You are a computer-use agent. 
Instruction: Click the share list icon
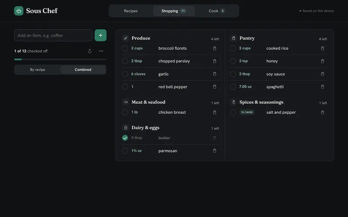90,51
